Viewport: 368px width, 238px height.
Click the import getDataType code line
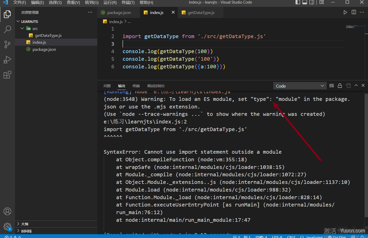coord(194,36)
